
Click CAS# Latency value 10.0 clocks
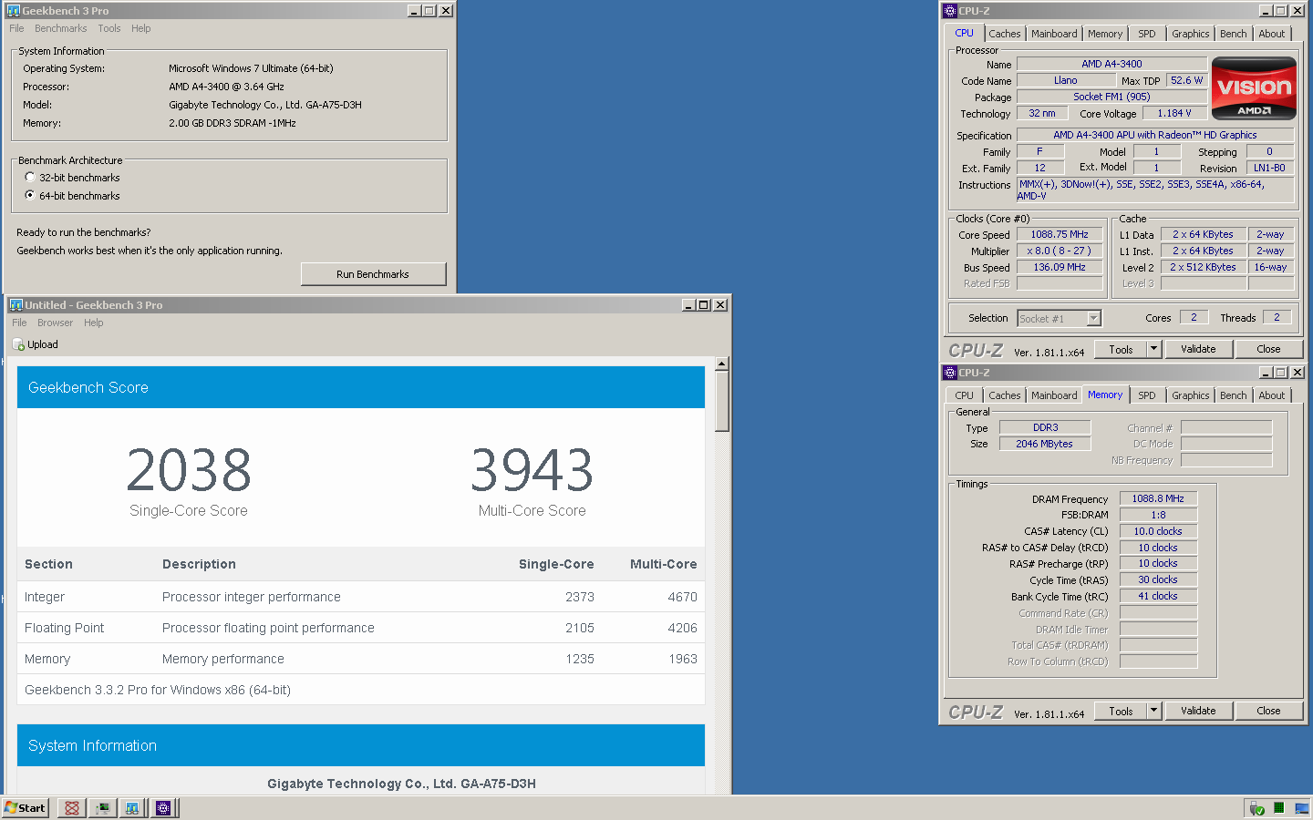(x=1158, y=531)
